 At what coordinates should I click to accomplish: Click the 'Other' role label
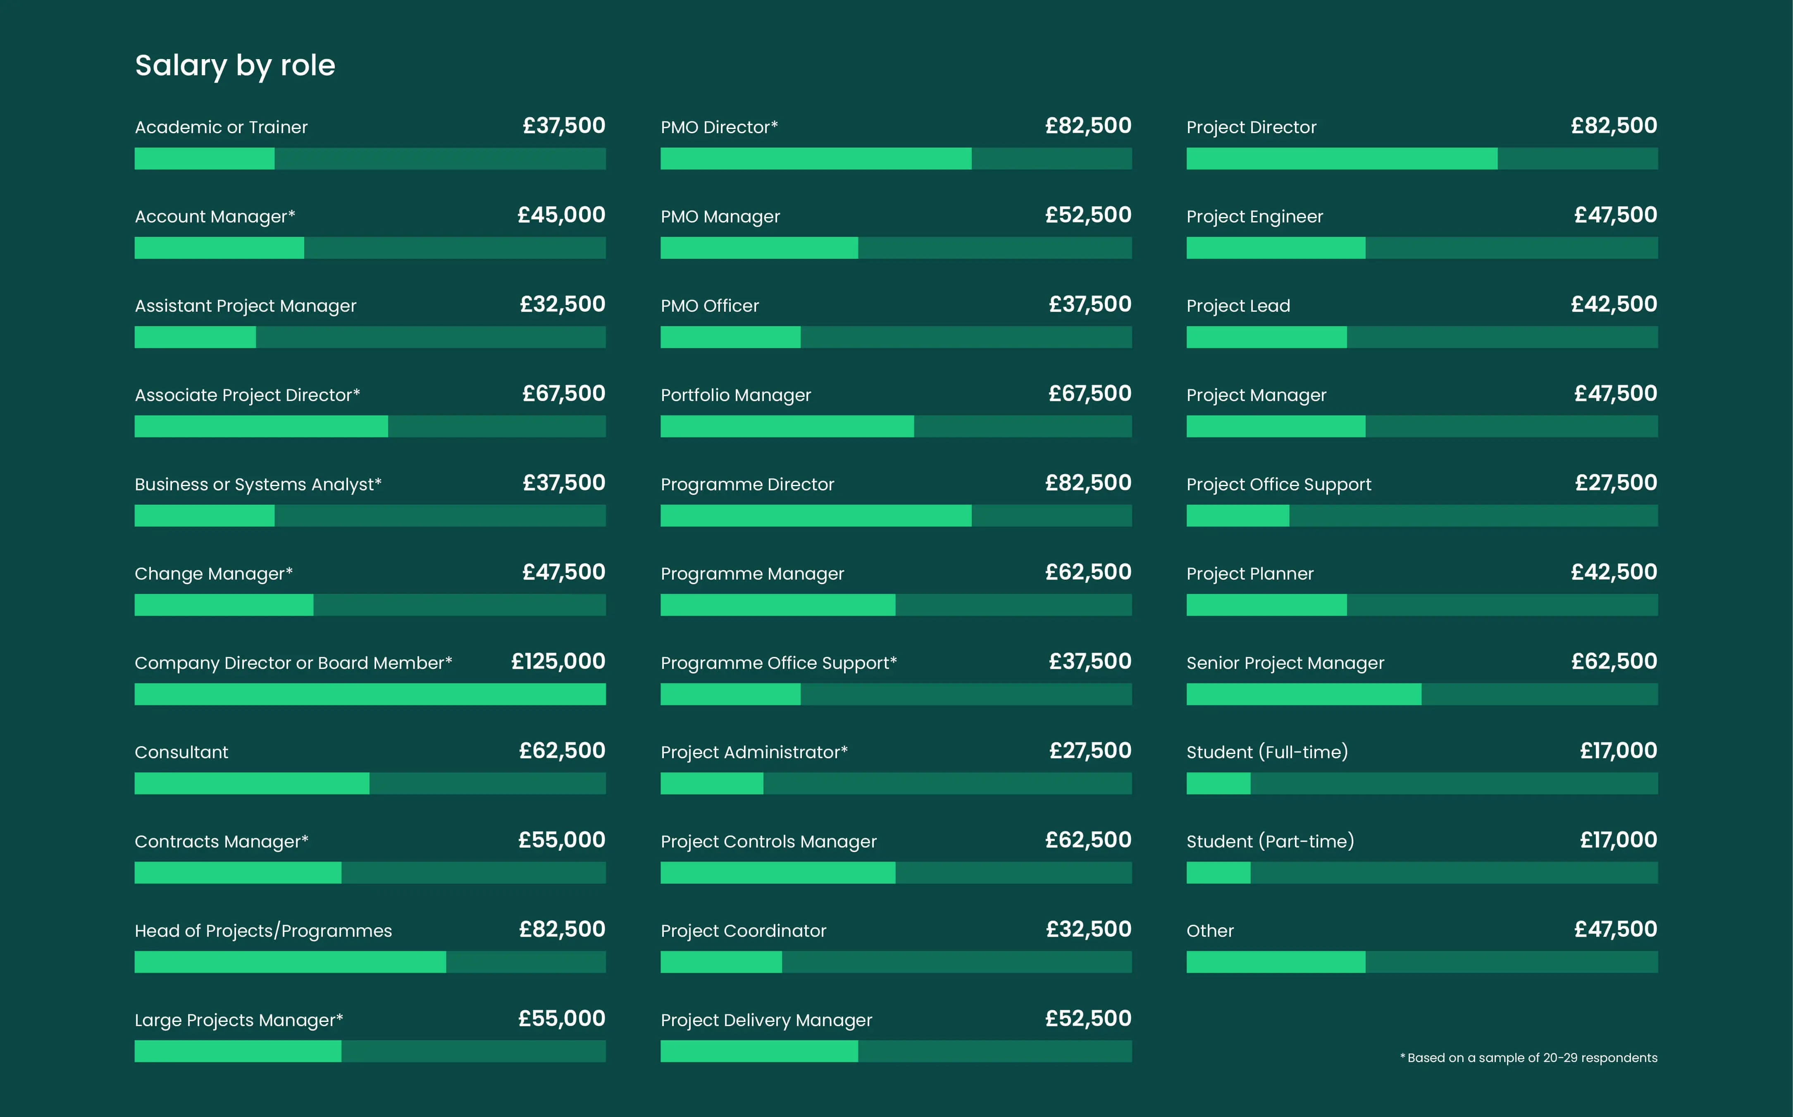1210,931
